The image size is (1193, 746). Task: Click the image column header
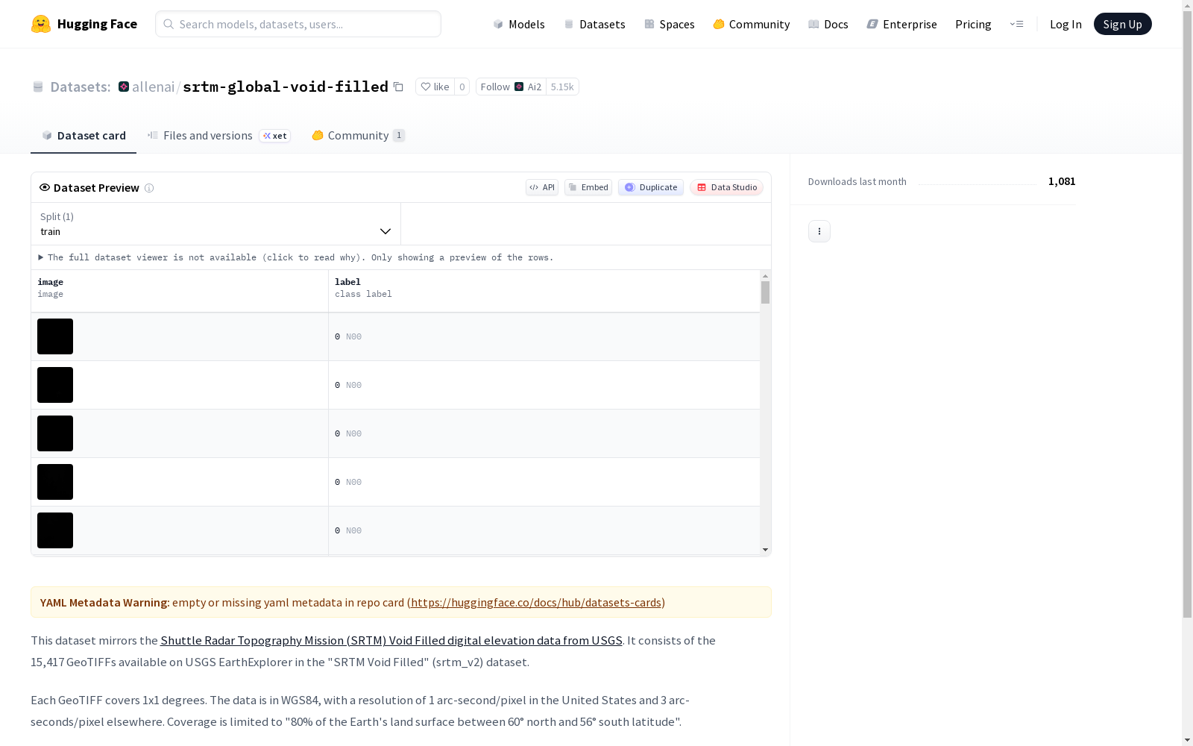[180, 291]
